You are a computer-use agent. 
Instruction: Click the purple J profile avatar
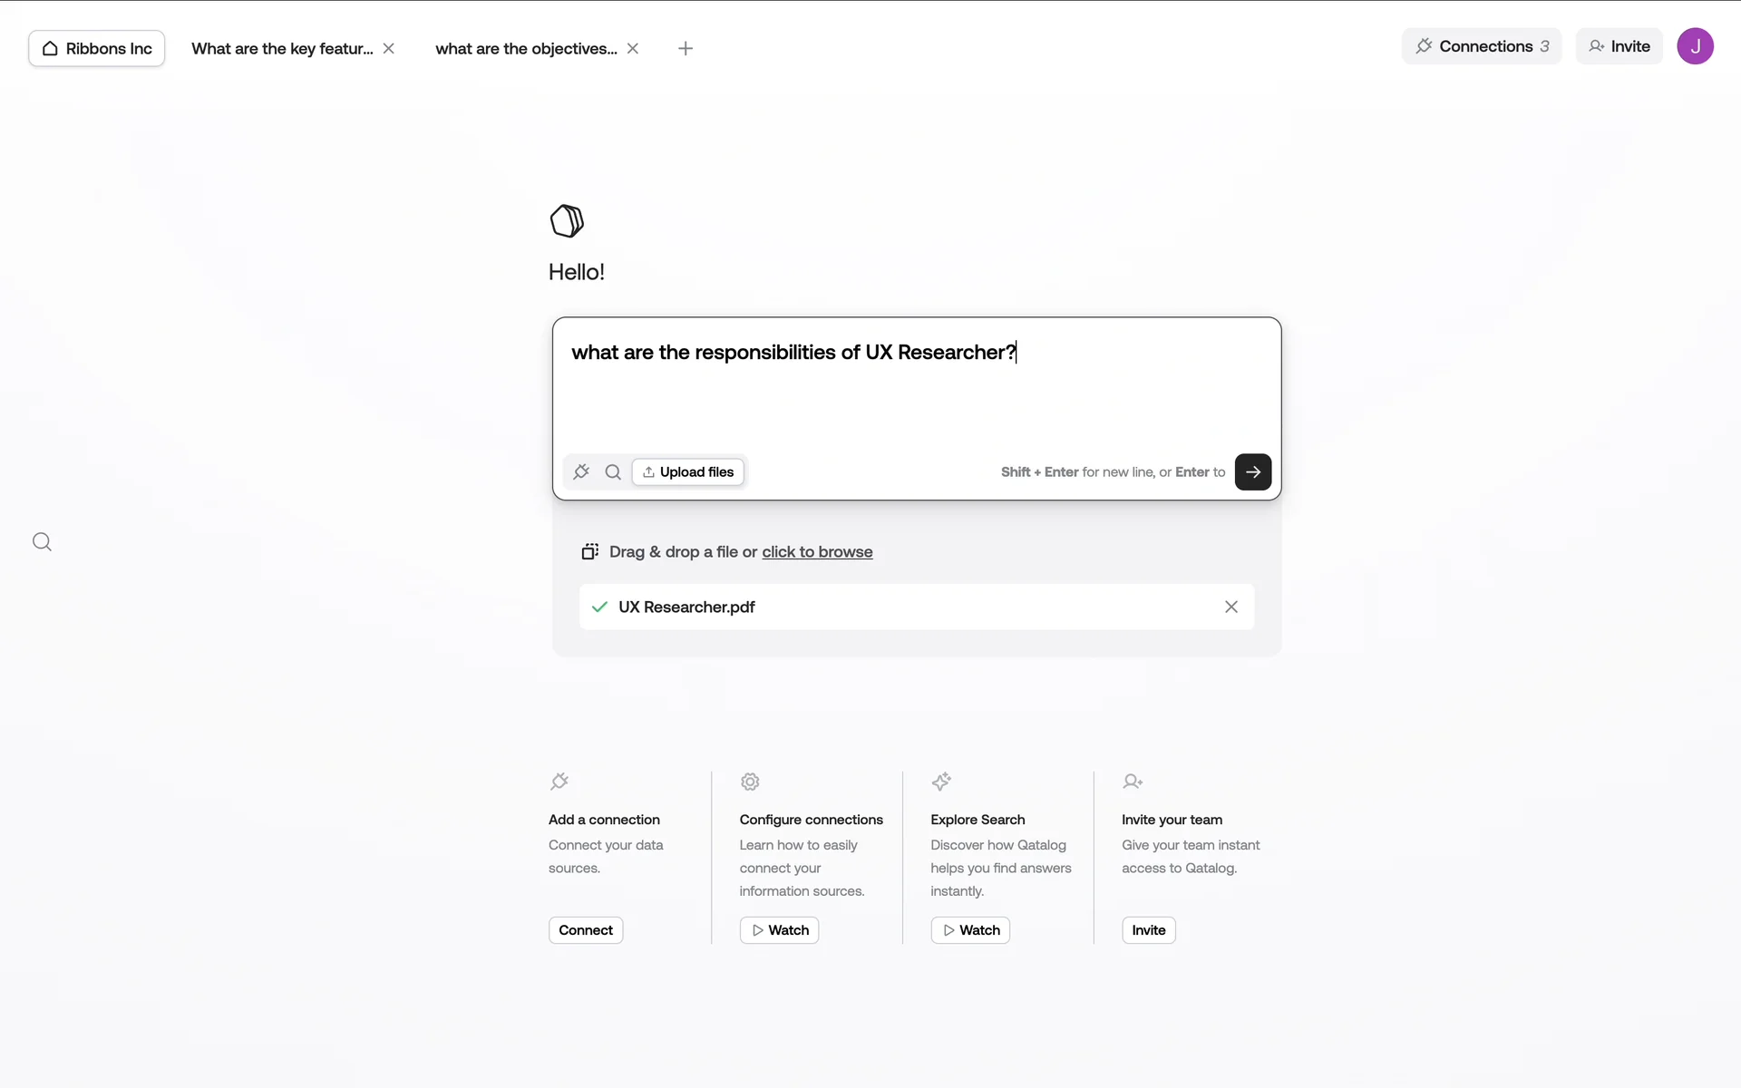1694,46
